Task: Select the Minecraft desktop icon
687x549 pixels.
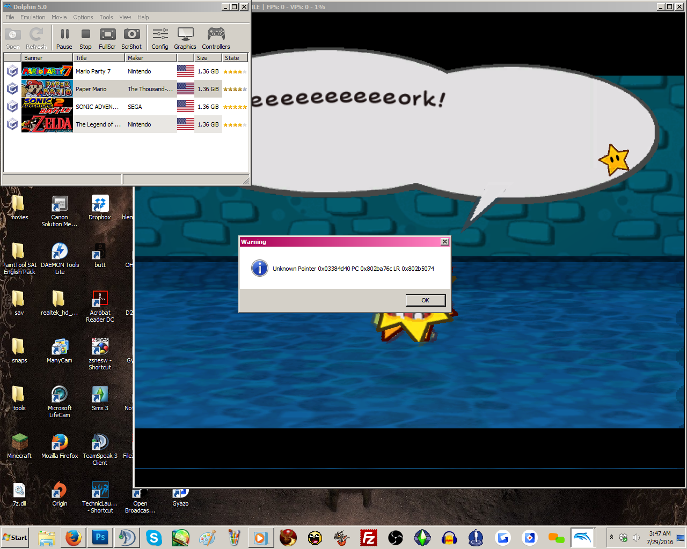Action: tap(19, 446)
